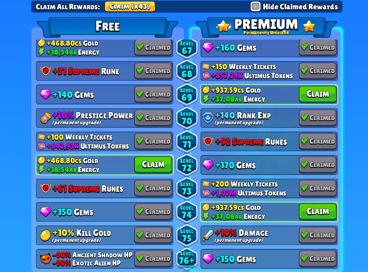This screenshot has height=272, width=368.
Task: Click the ticket icon for +200 Weekly Tickets
Action: 206,184
